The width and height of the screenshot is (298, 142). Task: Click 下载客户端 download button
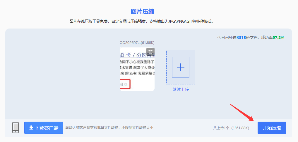[44, 128]
